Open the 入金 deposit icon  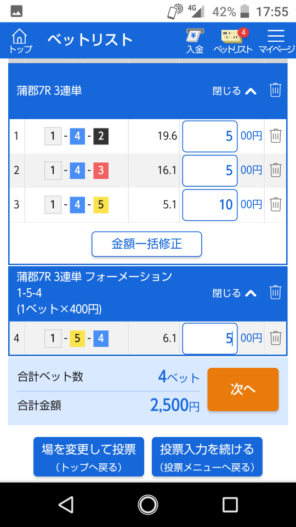(x=195, y=41)
